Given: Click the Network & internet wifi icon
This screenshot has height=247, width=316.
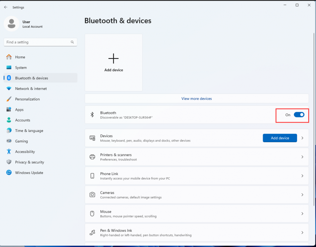Looking at the screenshot, I should click(x=9, y=89).
